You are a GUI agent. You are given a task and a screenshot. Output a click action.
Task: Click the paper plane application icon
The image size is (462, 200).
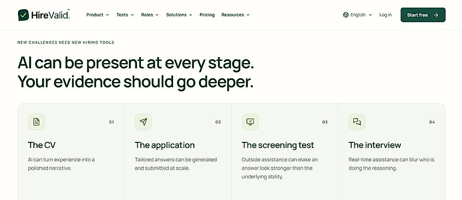pos(143,122)
